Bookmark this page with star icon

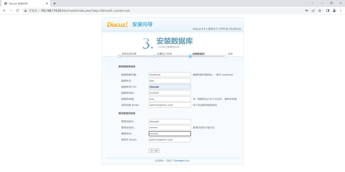pos(320,11)
